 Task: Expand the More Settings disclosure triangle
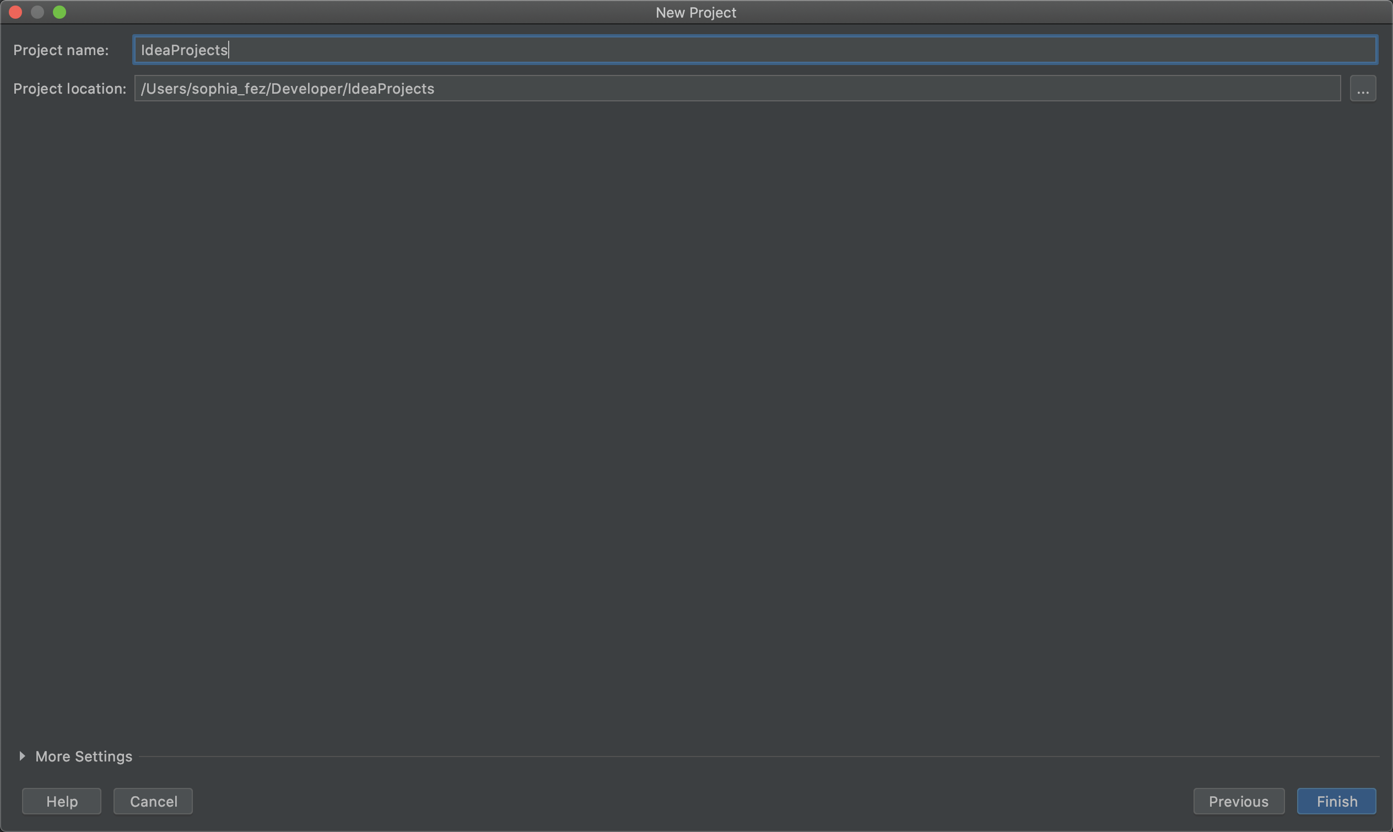(x=22, y=757)
